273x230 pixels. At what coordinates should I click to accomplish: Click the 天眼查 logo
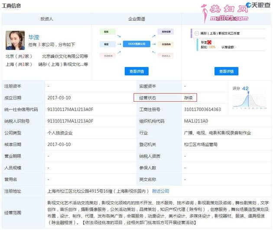(x=258, y=5)
